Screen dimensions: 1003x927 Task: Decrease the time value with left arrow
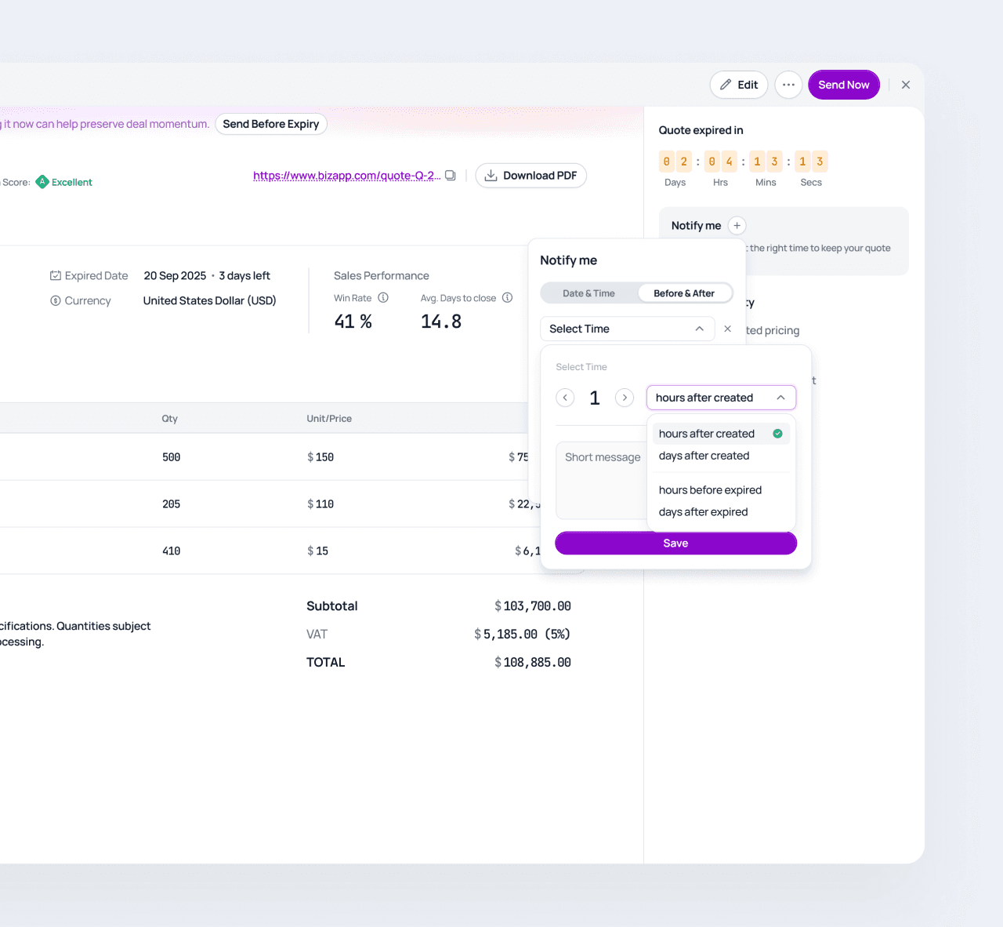tap(565, 398)
